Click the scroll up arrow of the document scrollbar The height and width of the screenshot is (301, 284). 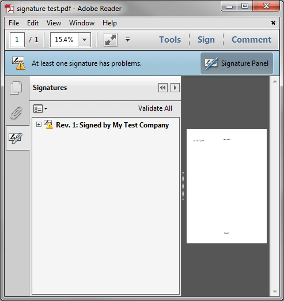click(275, 81)
